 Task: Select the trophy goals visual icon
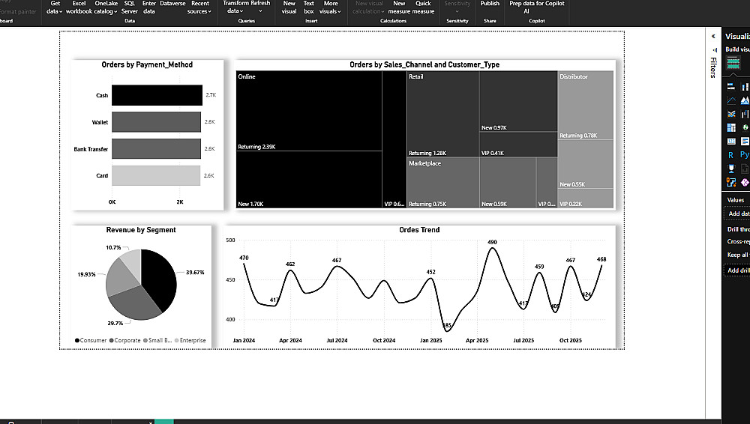730,169
